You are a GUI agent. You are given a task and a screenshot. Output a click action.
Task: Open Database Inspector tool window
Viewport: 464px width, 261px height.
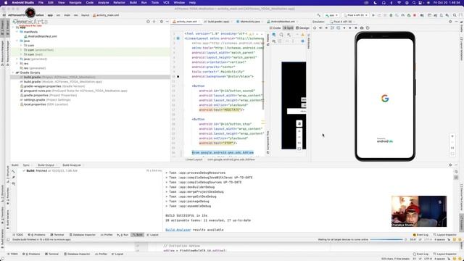pyautogui.click(x=82, y=235)
